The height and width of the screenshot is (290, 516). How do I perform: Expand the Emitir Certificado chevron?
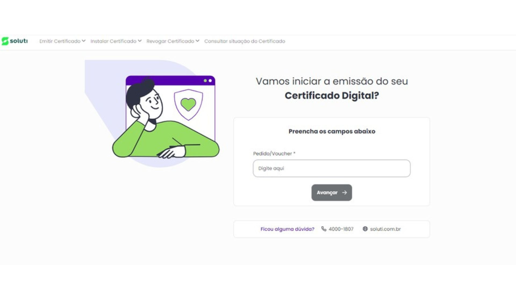(x=84, y=41)
